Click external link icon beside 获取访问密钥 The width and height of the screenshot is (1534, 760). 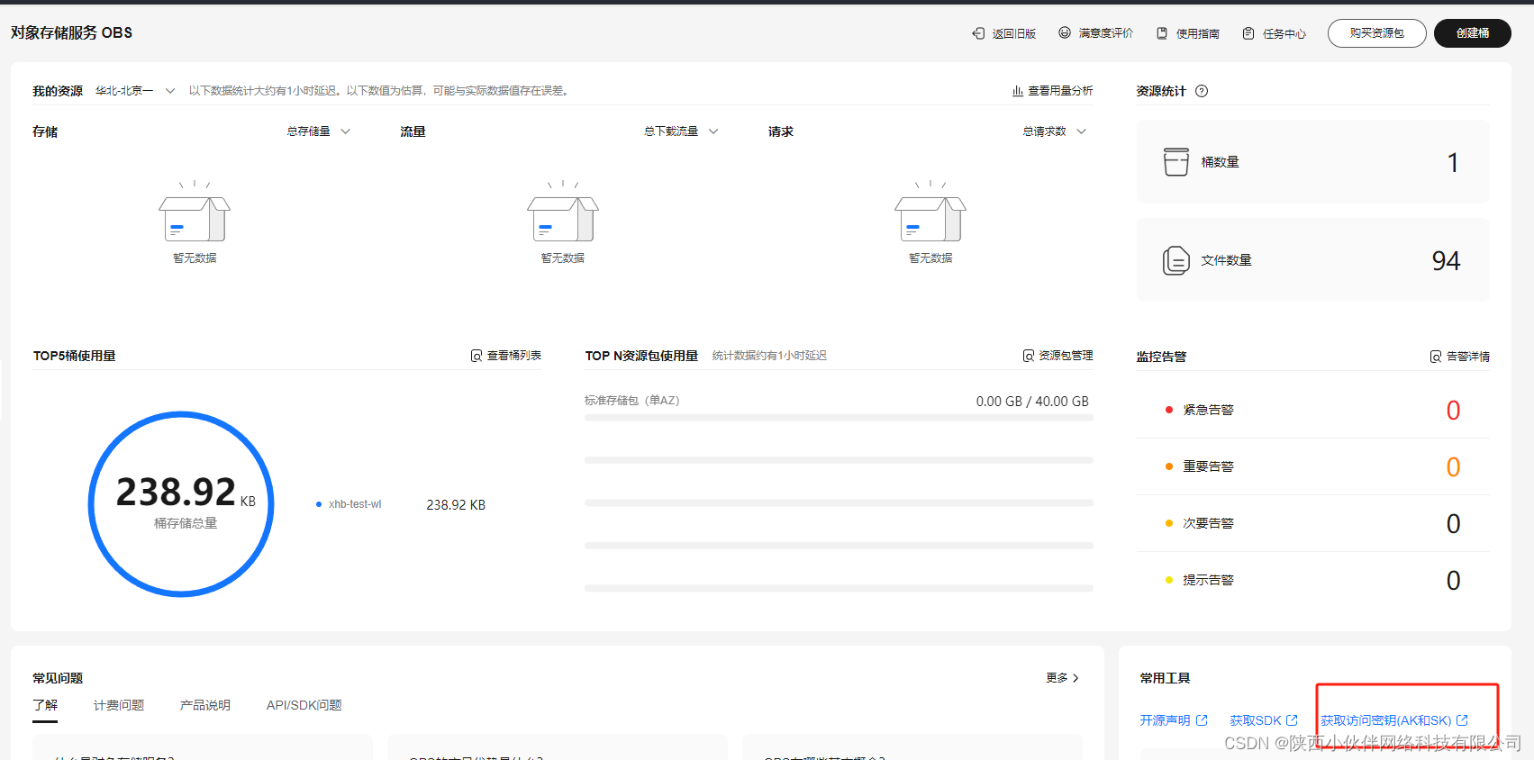tap(1462, 720)
